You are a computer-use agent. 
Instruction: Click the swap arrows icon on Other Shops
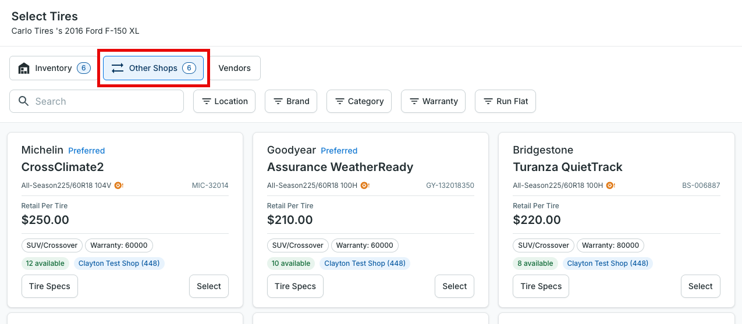point(118,68)
